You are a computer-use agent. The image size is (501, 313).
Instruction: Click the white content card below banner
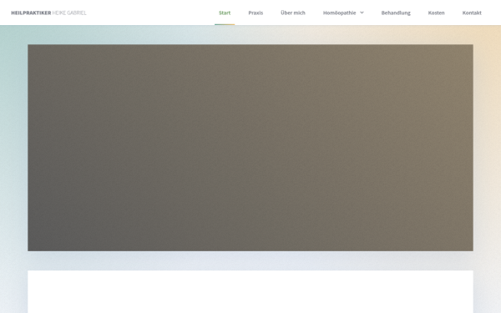coord(250,291)
